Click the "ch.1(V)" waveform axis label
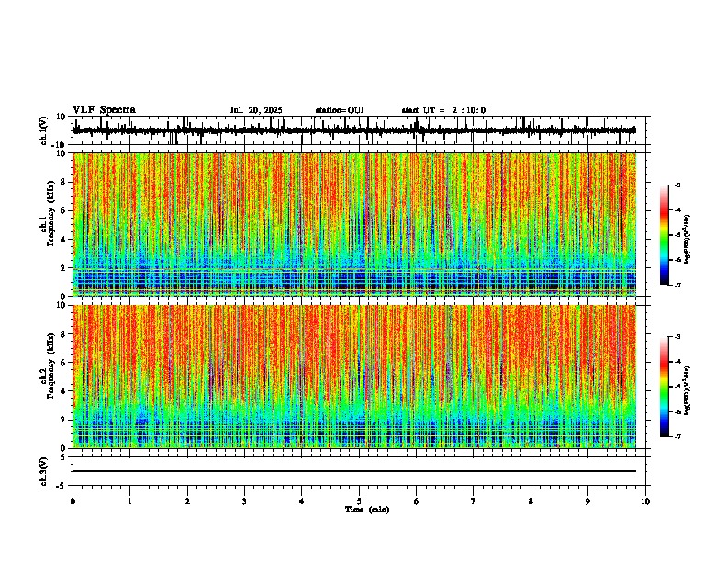727x562 pixels. click(x=44, y=130)
